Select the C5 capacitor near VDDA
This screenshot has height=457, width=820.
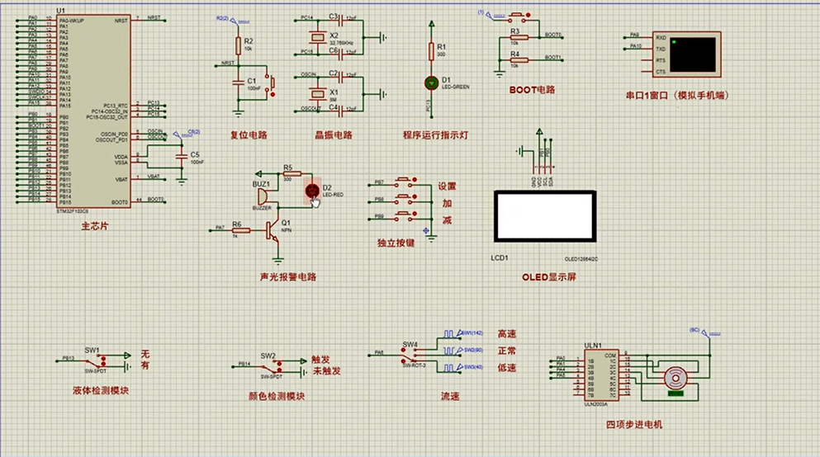[182, 156]
